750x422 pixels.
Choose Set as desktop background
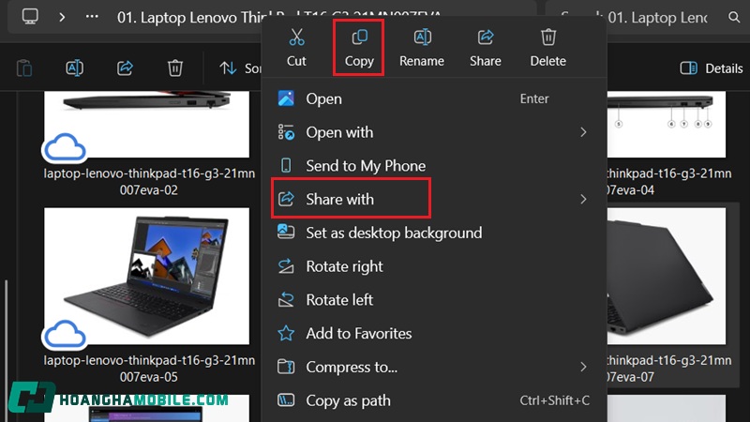coord(434,233)
